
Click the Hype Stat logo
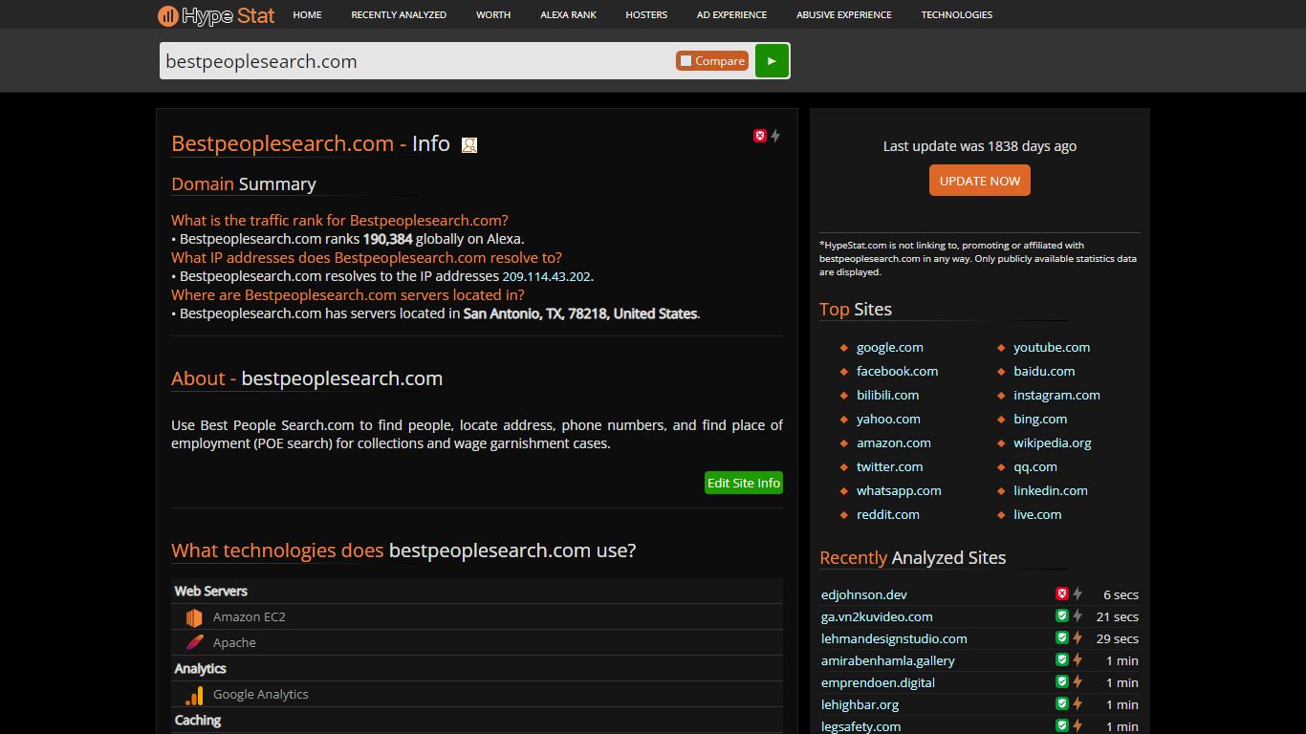(x=216, y=15)
